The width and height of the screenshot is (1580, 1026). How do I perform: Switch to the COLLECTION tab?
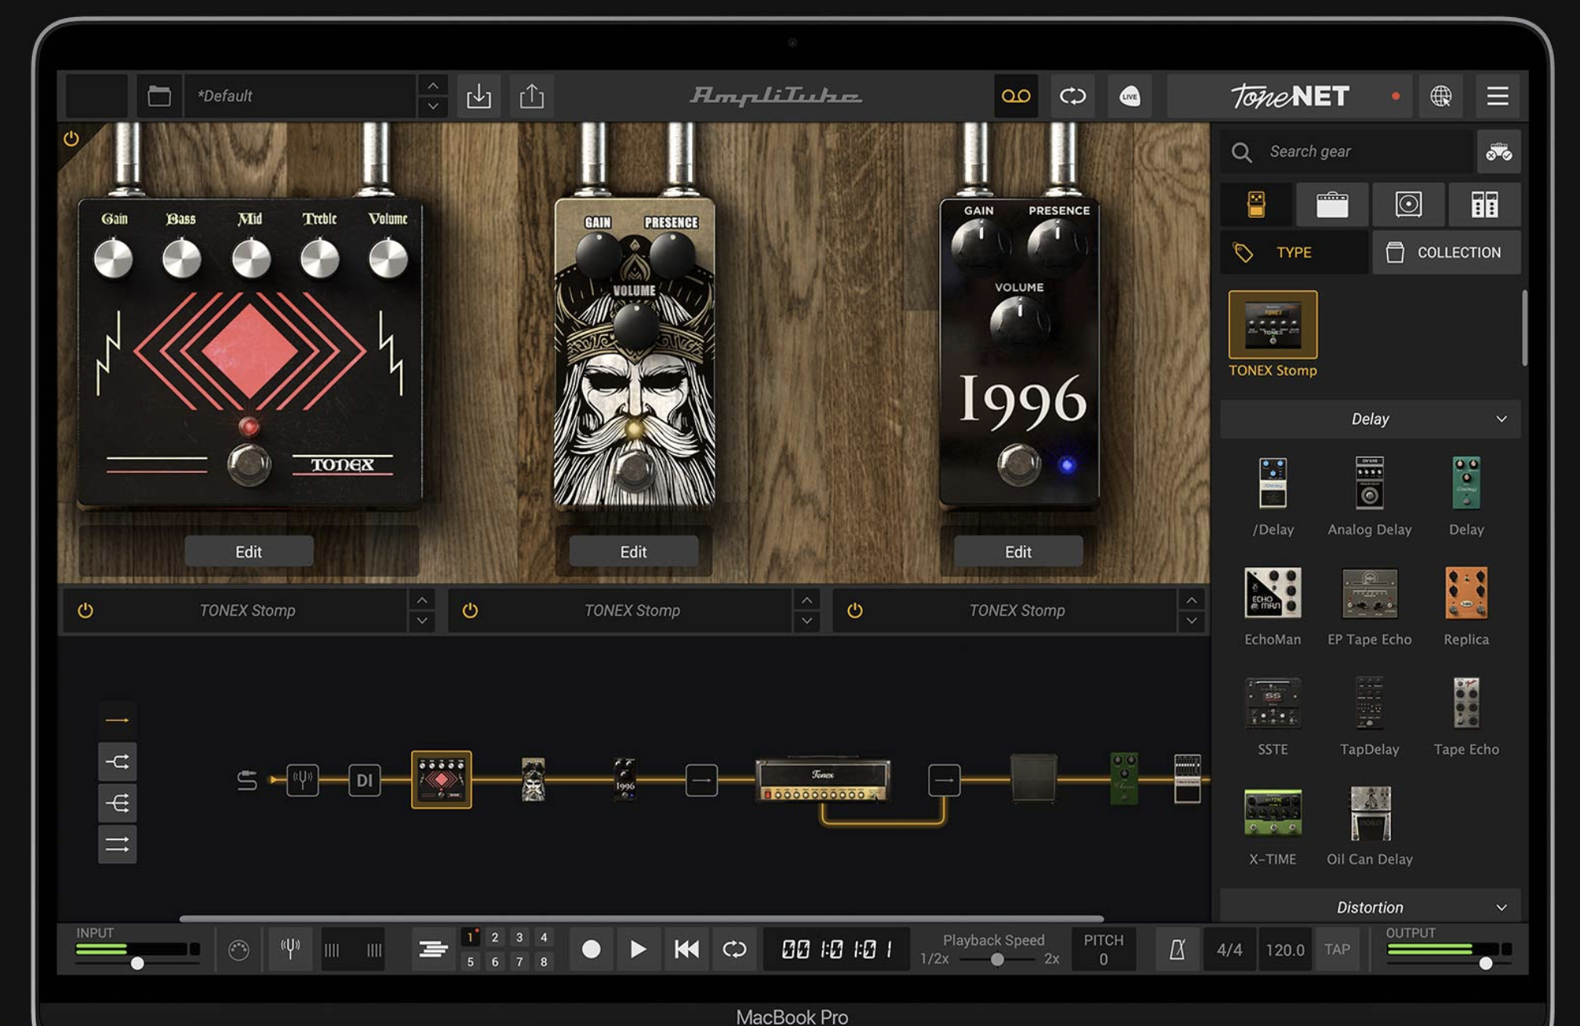coord(1446,253)
